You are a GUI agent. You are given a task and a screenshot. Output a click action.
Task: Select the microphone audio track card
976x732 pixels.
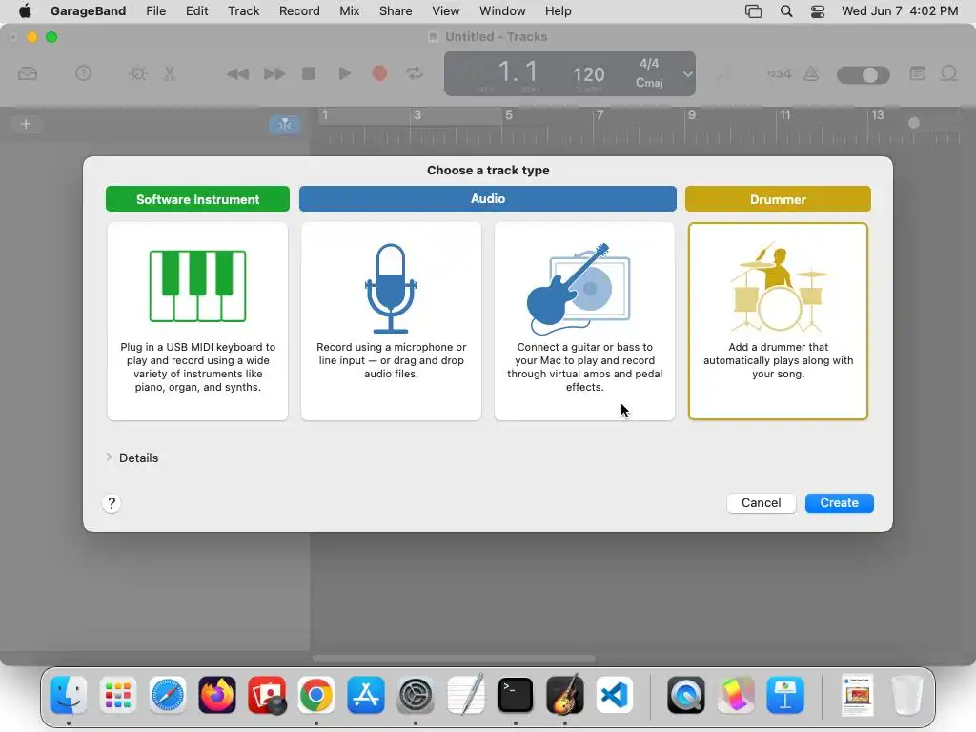click(x=391, y=321)
